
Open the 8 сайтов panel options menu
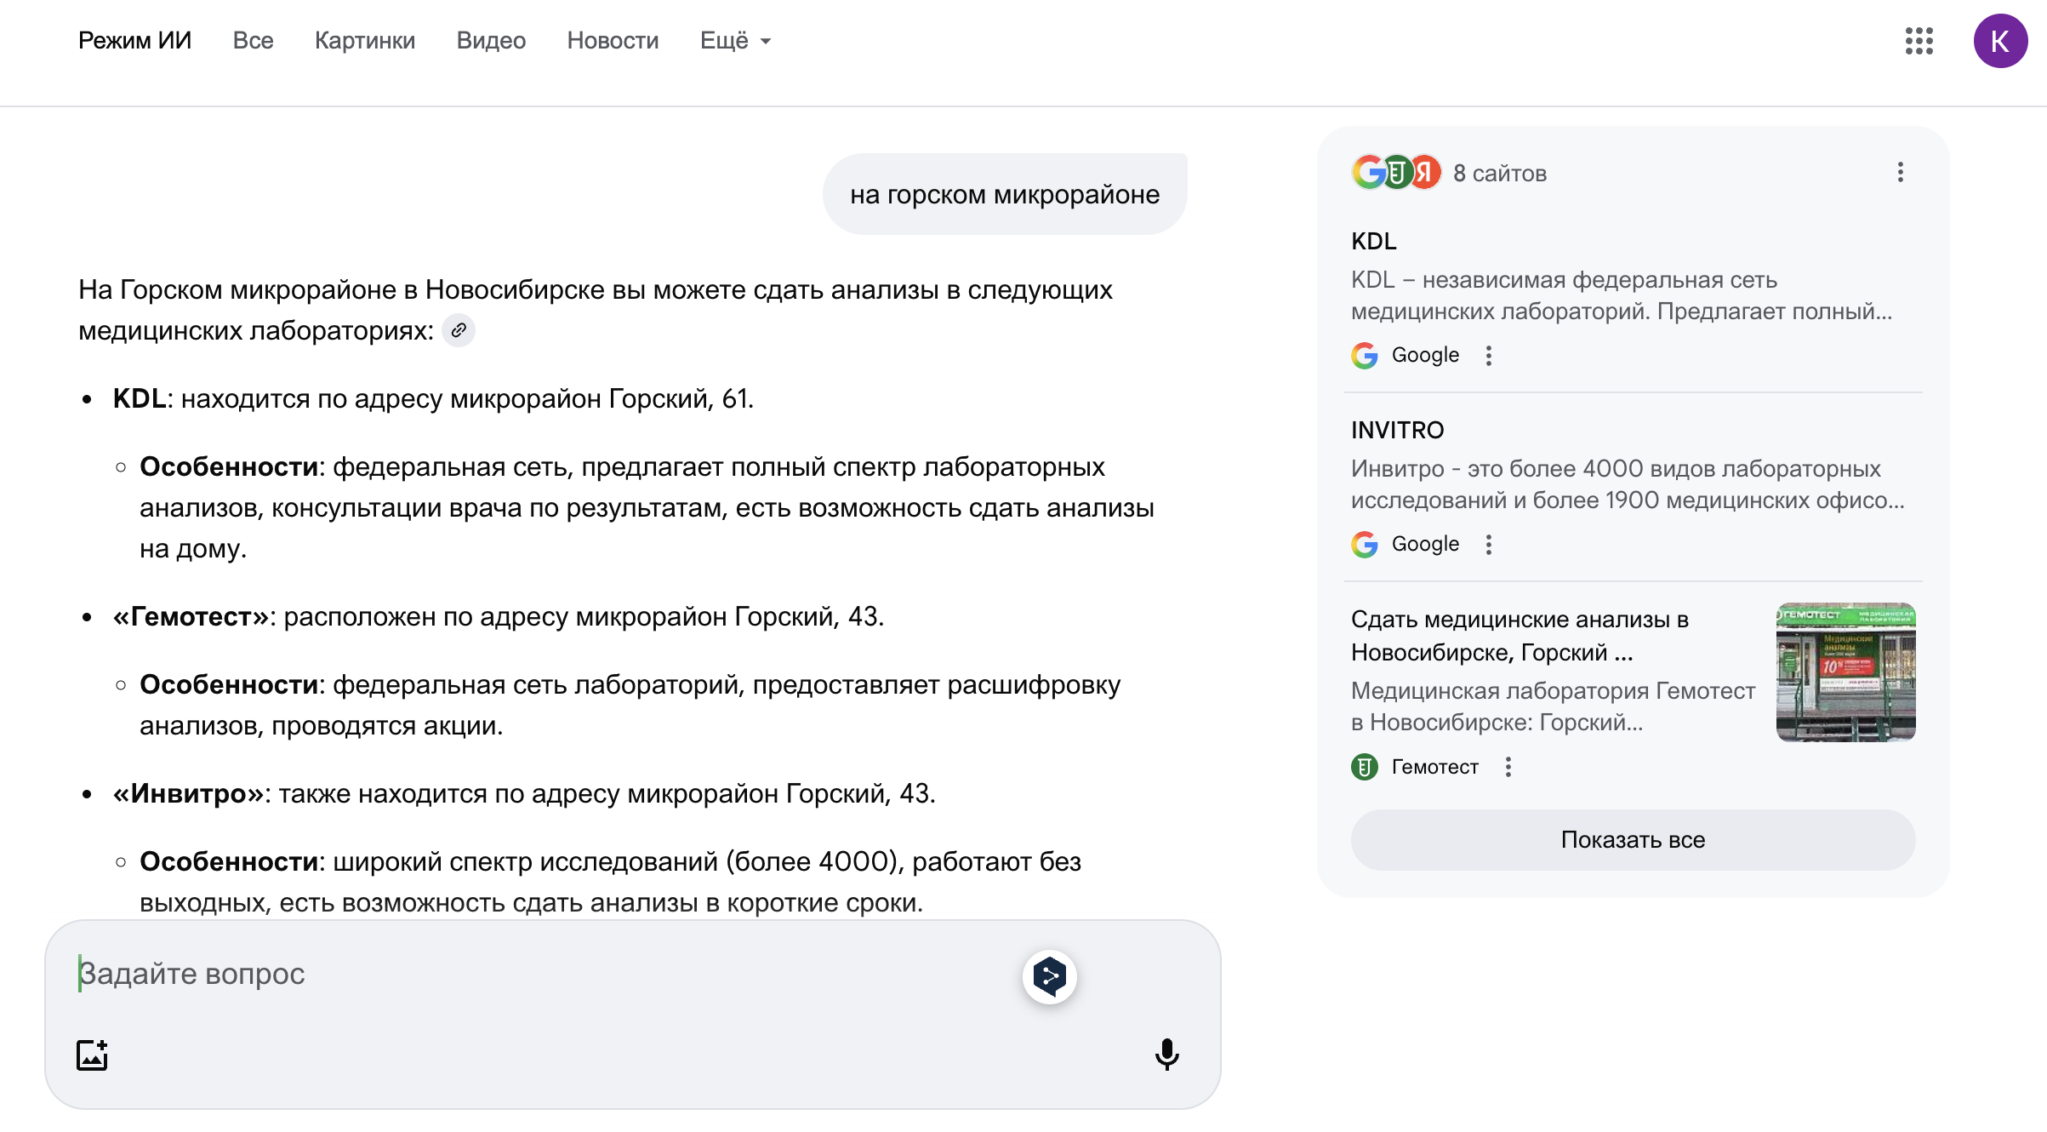pyautogui.click(x=1900, y=173)
